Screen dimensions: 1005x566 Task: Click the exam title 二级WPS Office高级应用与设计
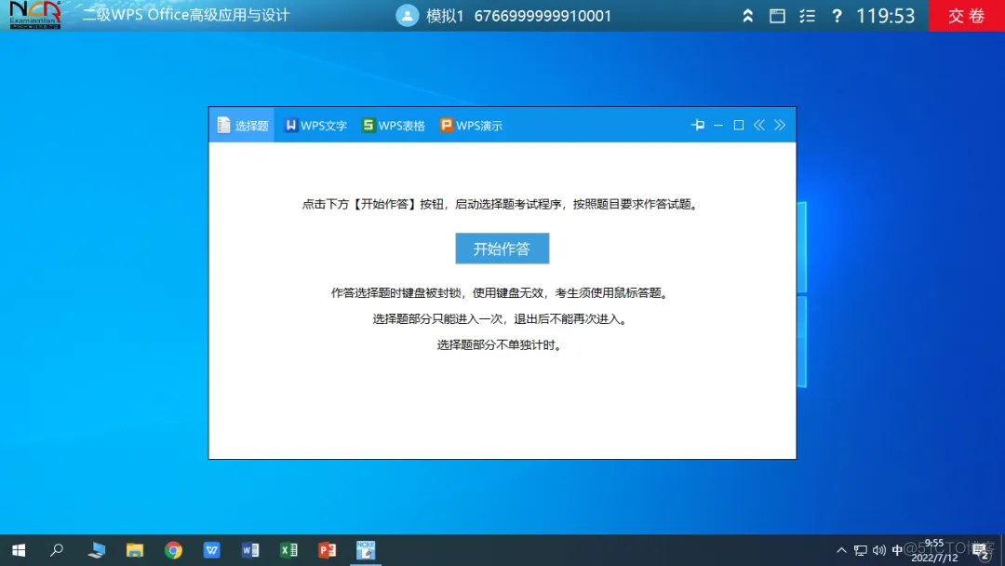(x=186, y=16)
